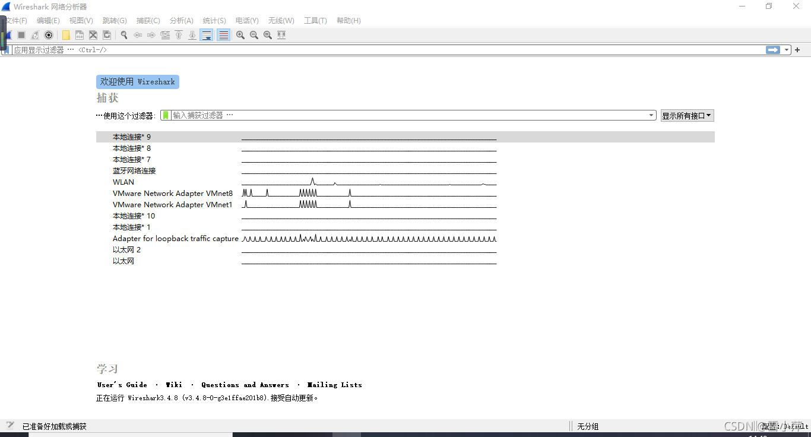Go to next packet with right arrow
Screen dimensions: 811x437
(151, 35)
